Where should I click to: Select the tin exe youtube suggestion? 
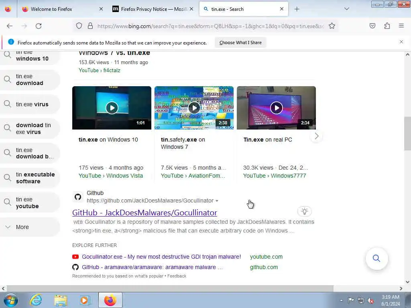coord(30,203)
